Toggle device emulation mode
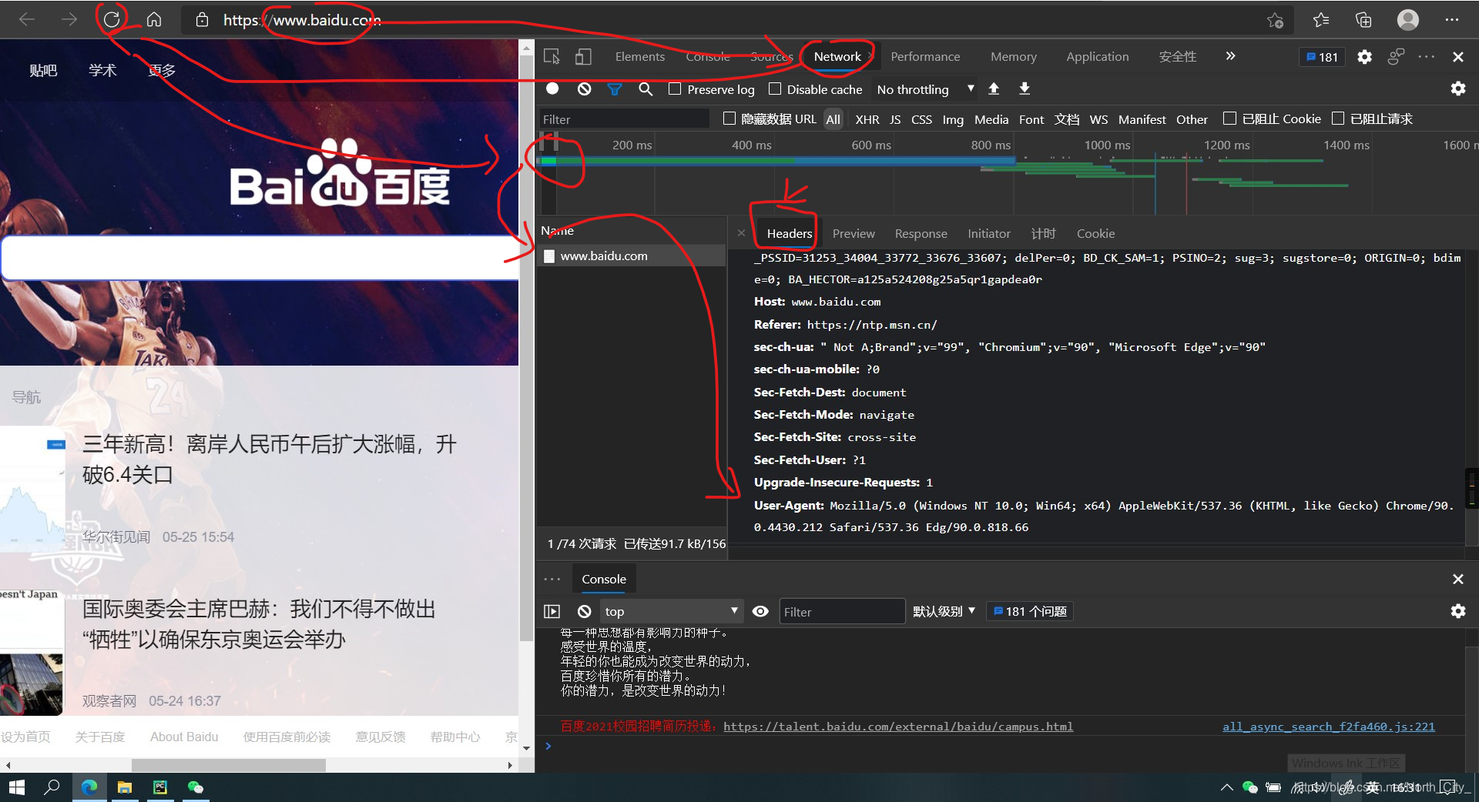Image resolution: width=1479 pixels, height=802 pixels. tap(583, 56)
